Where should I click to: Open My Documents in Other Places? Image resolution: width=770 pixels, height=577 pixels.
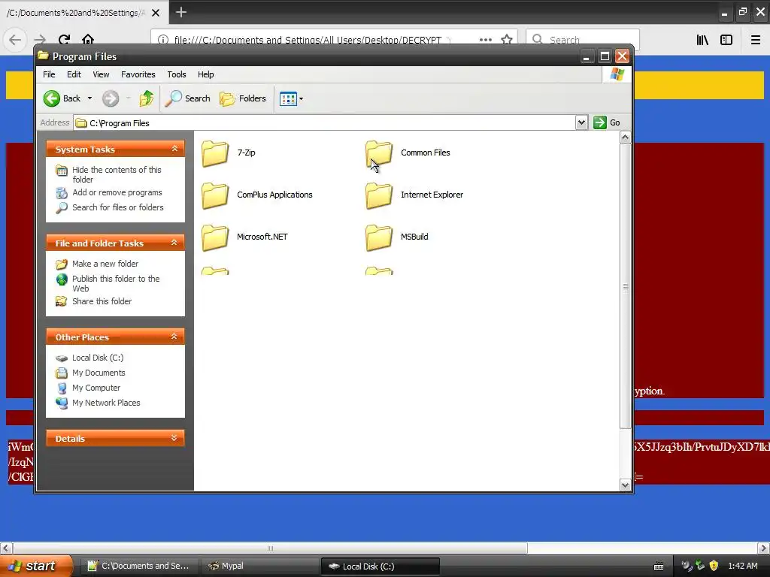pyautogui.click(x=99, y=373)
